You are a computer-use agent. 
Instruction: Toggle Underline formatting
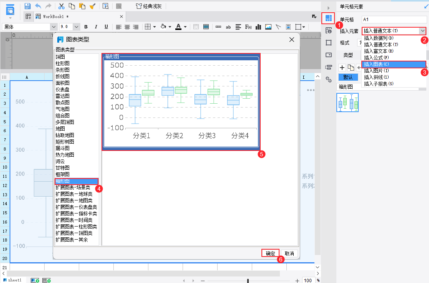click(x=106, y=27)
